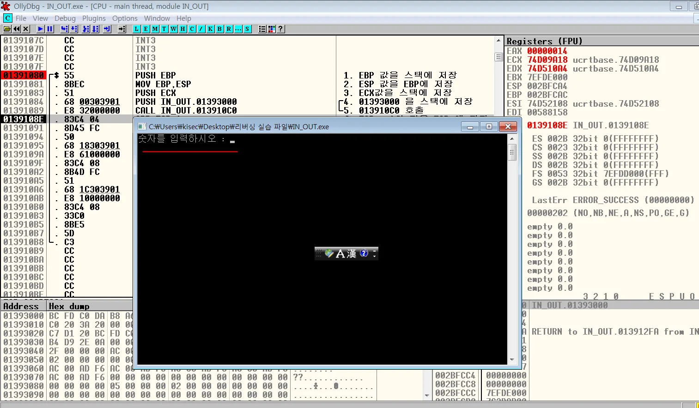Click the Address column header in dump
The width and height of the screenshot is (699, 408).
click(24, 306)
